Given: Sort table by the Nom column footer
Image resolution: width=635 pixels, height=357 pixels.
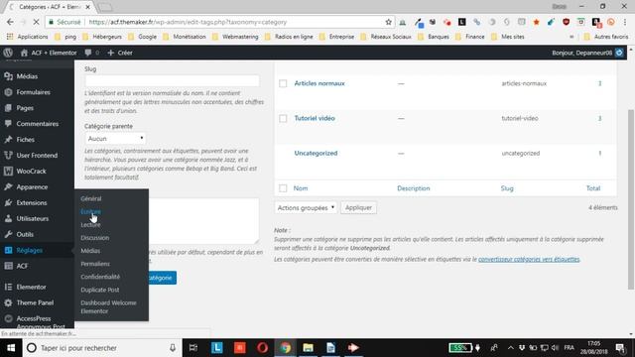Looking at the screenshot, I should click(x=301, y=188).
